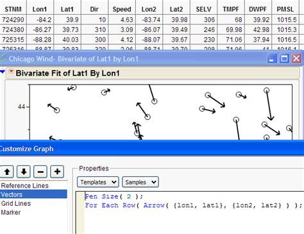Viewport: 304px width, 234px height.
Task: Select Marker in the script list
Action: pyautogui.click(x=11, y=212)
